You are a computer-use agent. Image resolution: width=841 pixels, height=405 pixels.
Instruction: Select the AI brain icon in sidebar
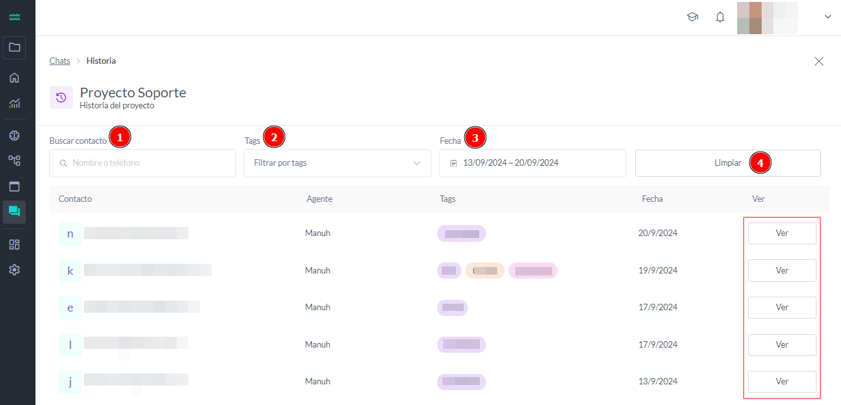pyautogui.click(x=14, y=135)
